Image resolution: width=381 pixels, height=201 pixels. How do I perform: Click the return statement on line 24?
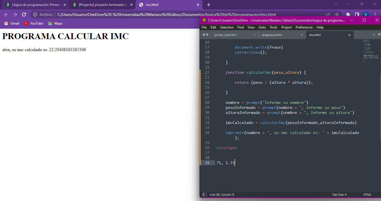coord(274,82)
